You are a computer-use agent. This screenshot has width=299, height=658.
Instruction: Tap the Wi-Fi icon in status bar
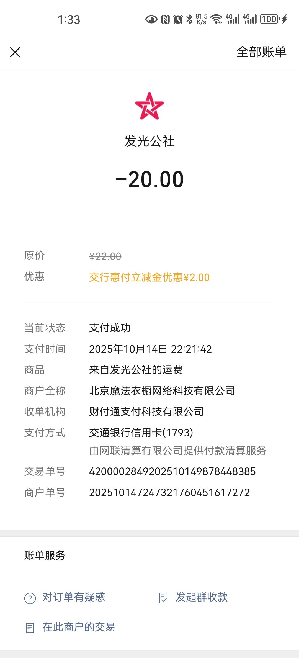[216, 19]
